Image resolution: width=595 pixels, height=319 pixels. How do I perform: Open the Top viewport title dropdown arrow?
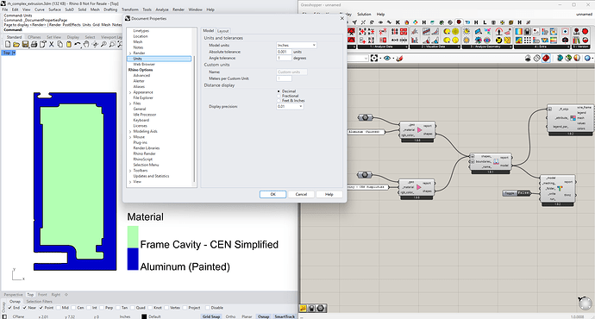(14, 53)
